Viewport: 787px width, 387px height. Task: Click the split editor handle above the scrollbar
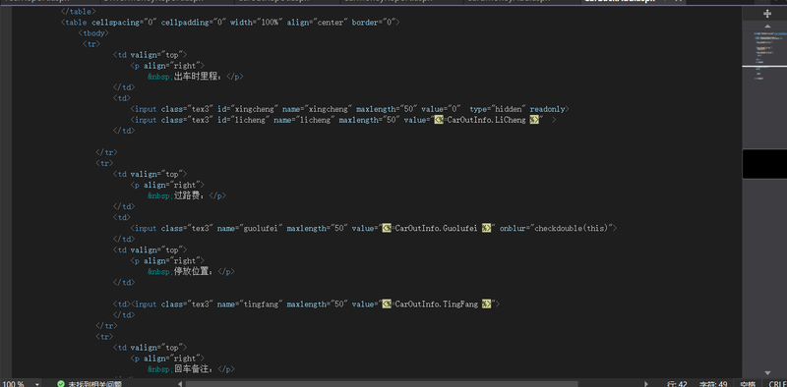pos(767,14)
